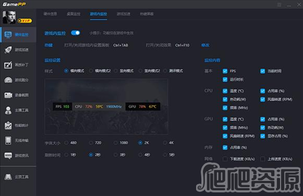Open the cloud tools gamepad icon
The height and width of the screenshot is (196, 303).
pyautogui.click(x=8, y=177)
